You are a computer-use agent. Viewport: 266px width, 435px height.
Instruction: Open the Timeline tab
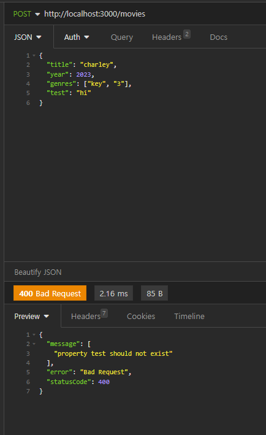(x=189, y=316)
